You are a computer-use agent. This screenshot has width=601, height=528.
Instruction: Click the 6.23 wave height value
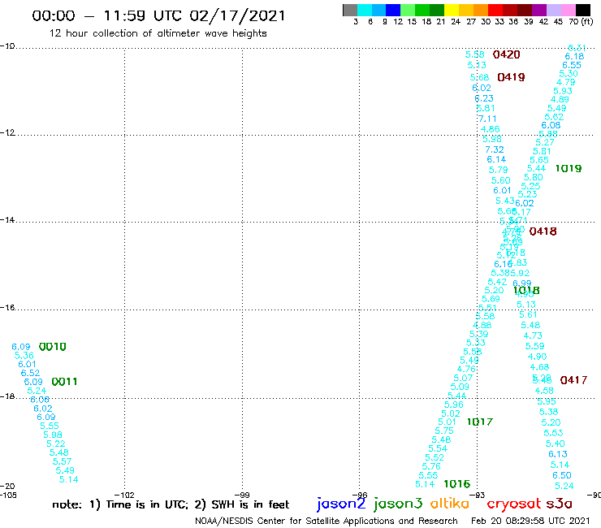pos(484,98)
